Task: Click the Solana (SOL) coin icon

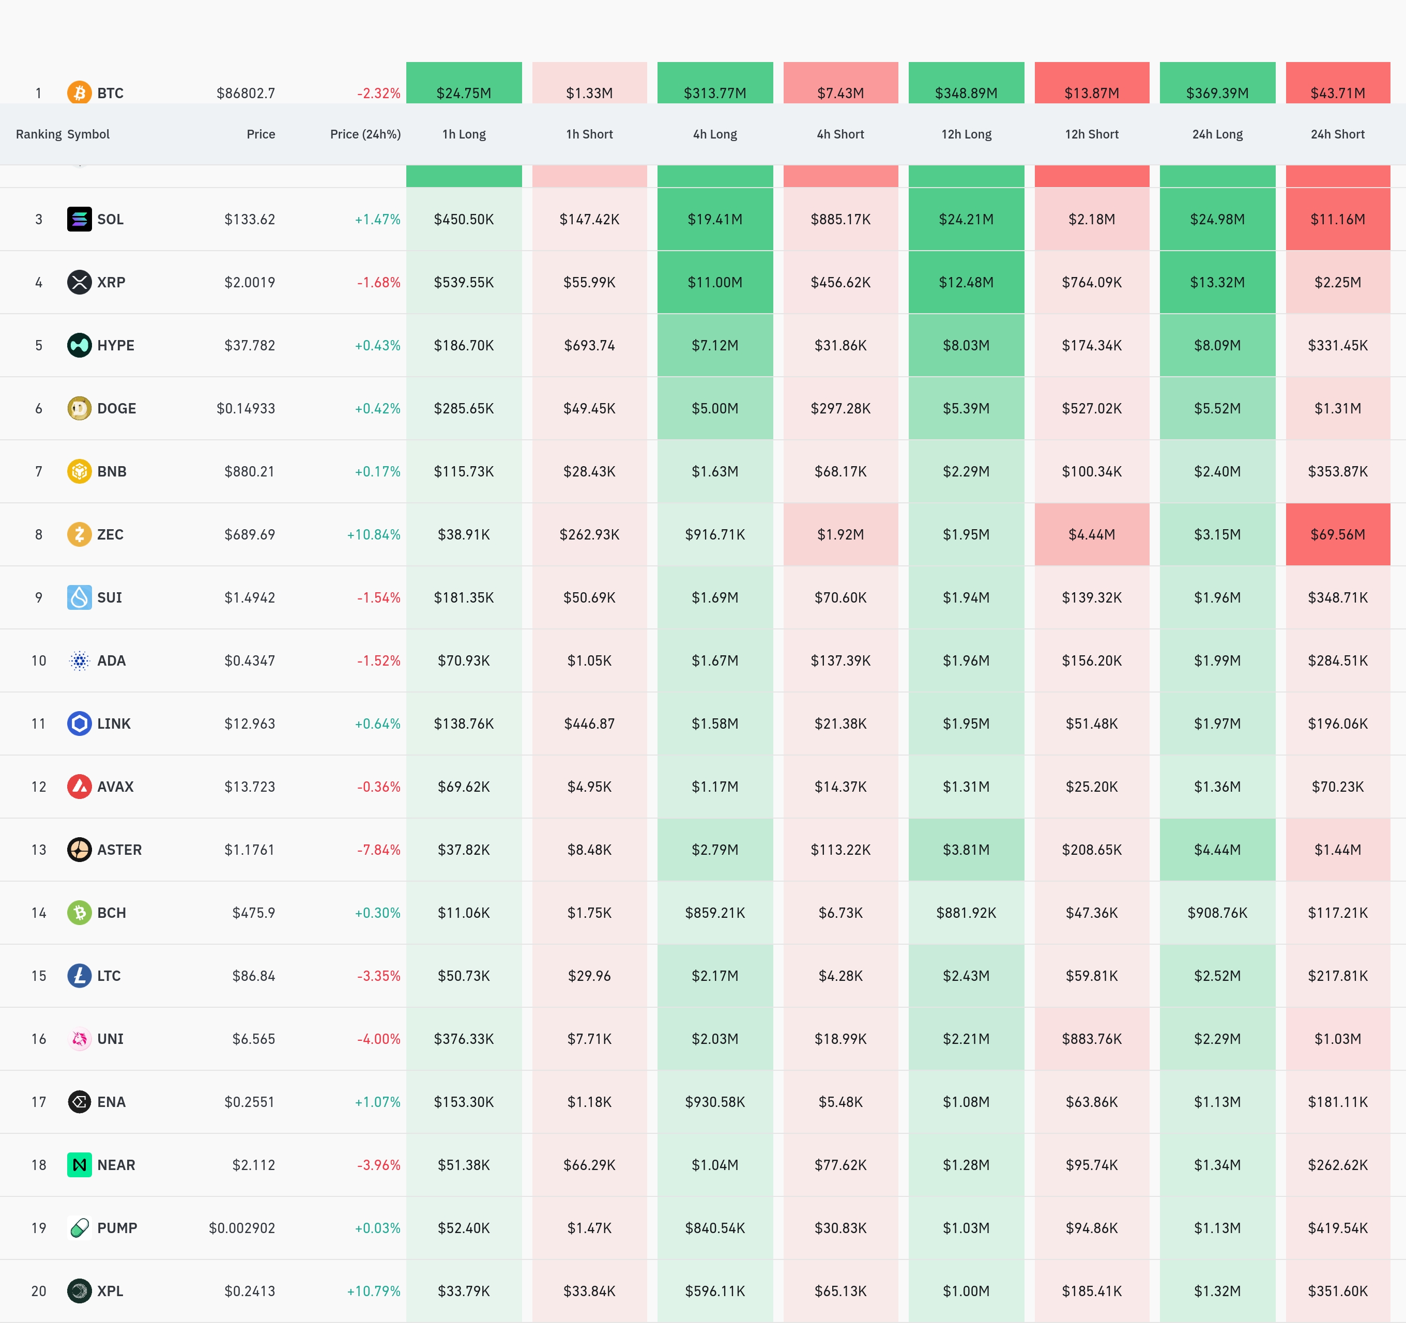Action: [x=79, y=219]
